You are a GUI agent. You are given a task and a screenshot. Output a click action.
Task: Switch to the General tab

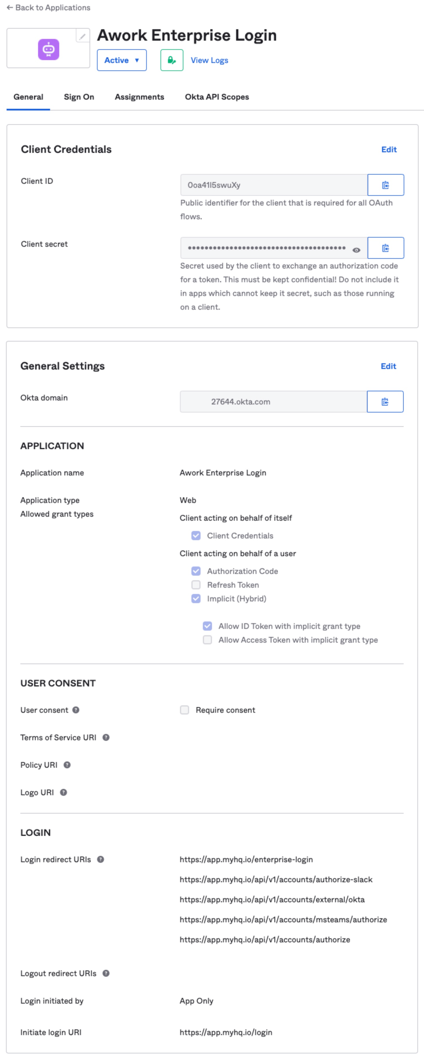[x=28, y=97]
